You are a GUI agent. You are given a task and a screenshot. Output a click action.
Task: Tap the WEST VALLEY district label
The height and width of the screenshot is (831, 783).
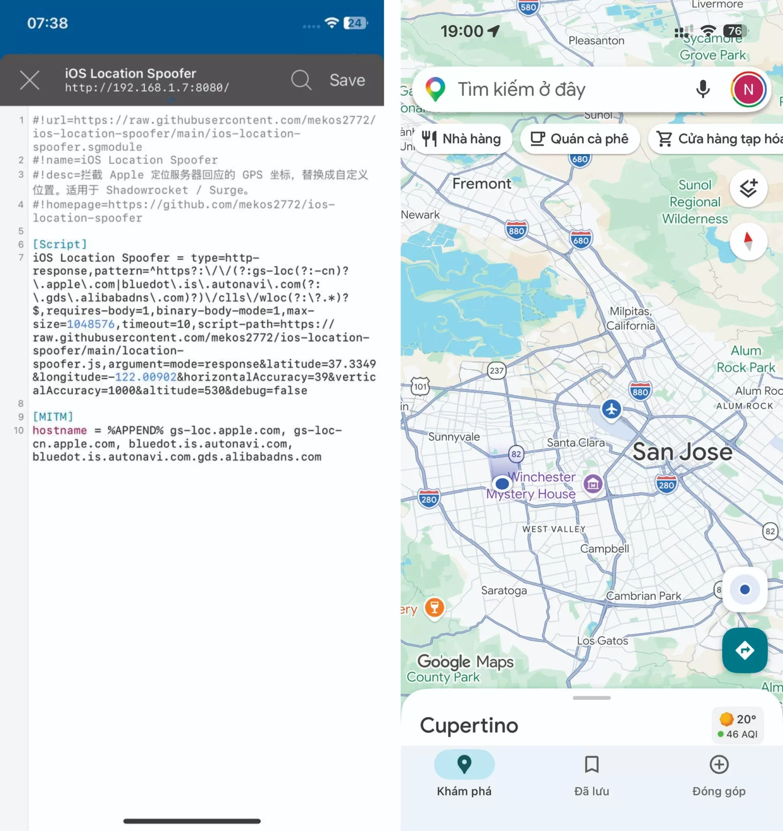pos(554,529)
